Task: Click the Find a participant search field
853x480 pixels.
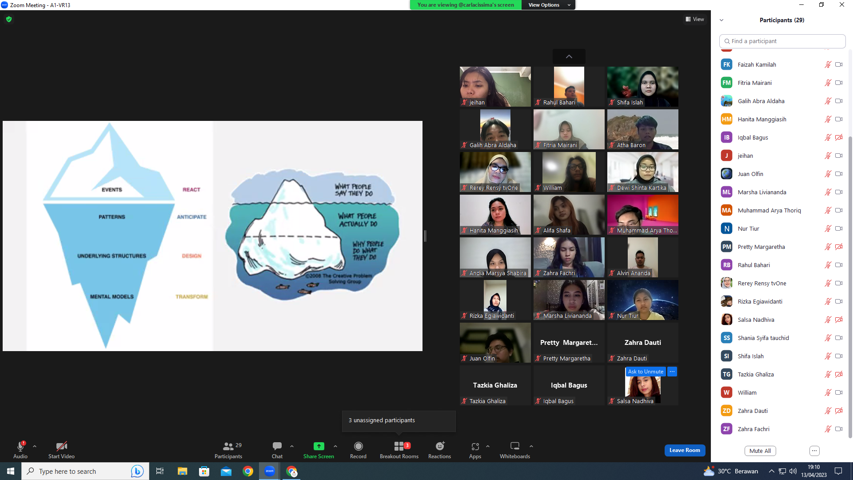Action: (x=782, y=41)
